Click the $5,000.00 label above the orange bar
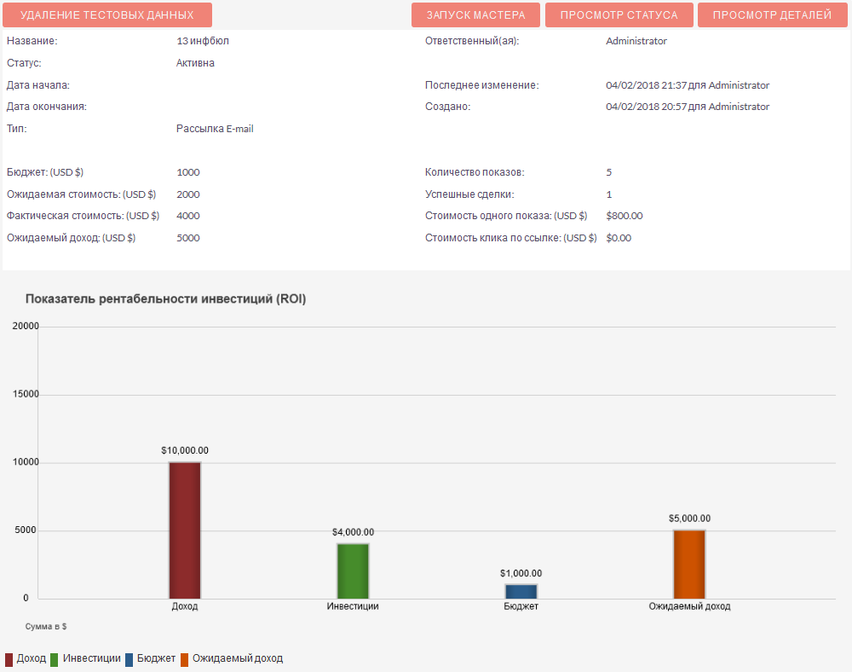The height and width of the screenshot is (672, 852). 689,518
